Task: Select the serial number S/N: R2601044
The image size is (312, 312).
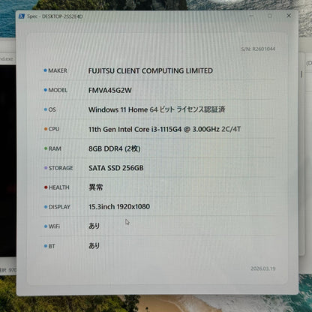Action: (258, 49)
